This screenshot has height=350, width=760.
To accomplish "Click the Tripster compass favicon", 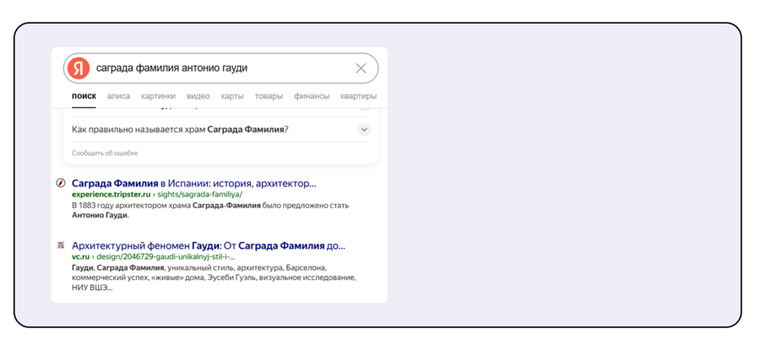I will click(x=60, y=184).
